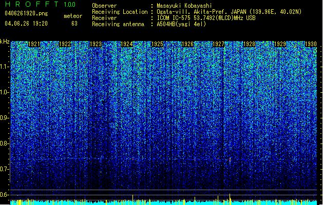Click the 1928 time marker
This screenshot has height=205, width=323.
[x=249, y=44]
